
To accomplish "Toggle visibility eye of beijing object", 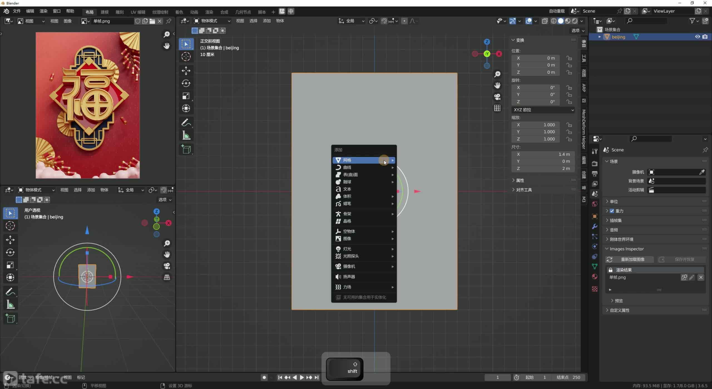I will [x=698, y=37].
